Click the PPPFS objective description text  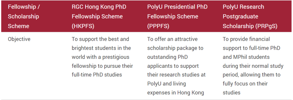[176, 66]
